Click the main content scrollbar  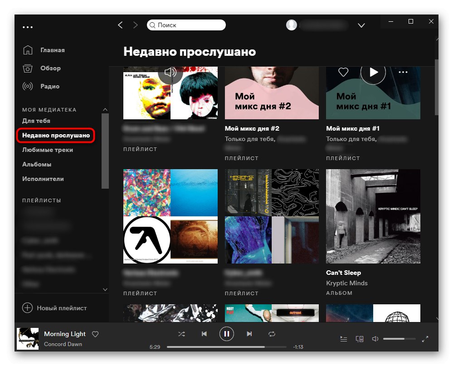pyautogui.click(x=437, y=87)
